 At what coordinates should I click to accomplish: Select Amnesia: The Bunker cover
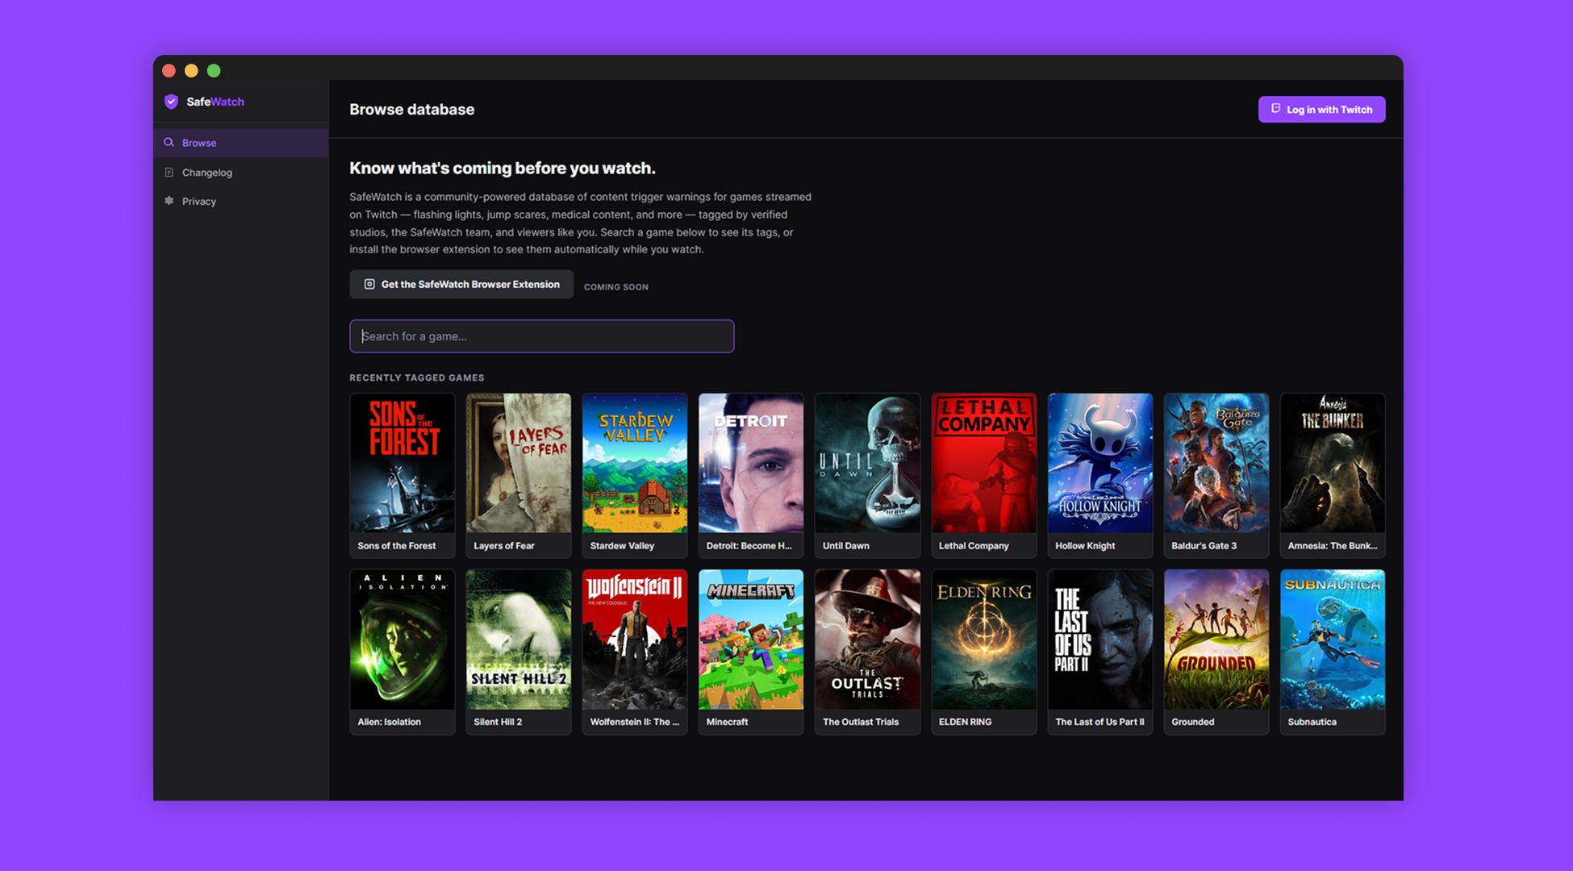point(1332,463)
